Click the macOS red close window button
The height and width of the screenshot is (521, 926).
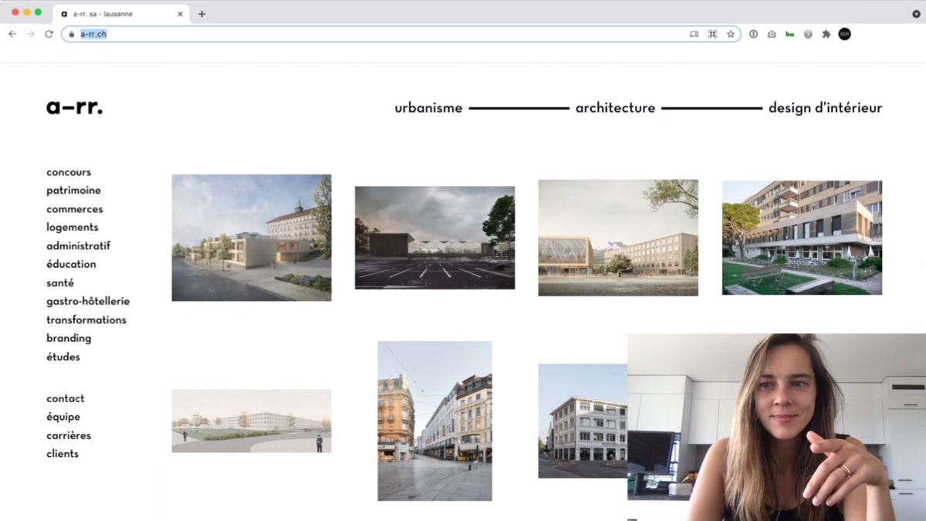coord(15,12)
